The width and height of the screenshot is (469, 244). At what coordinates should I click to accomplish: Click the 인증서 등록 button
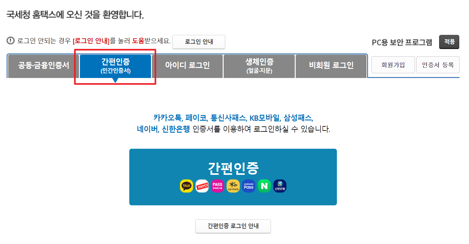click(x=438, y=65)
